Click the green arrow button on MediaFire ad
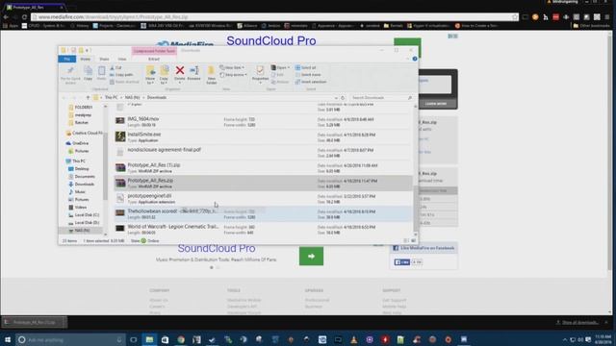Viewport: 616px width, 346px height. point(311,257)
